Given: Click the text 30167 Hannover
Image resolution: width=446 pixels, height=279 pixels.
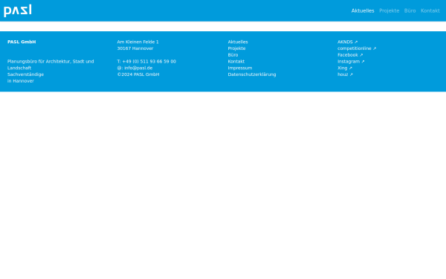Looking at the screenshot, I should tap(135, 48).
